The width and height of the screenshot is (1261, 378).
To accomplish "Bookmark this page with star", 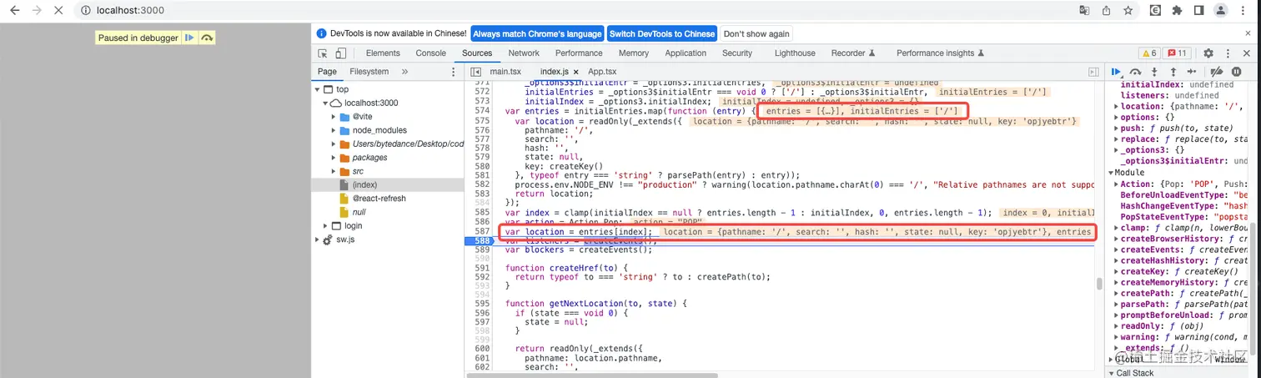I will pos(1128,11).
